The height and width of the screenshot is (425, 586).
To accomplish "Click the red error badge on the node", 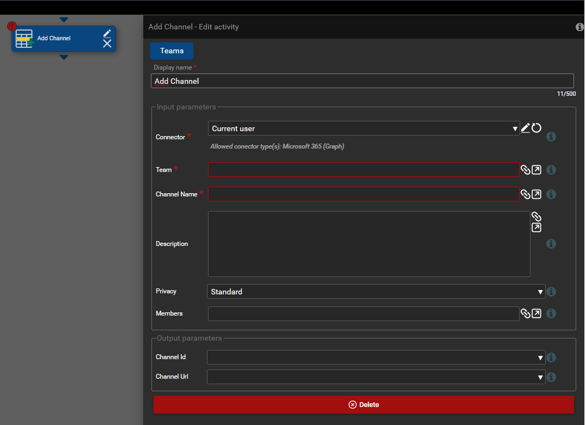I will tap(12, 26).
